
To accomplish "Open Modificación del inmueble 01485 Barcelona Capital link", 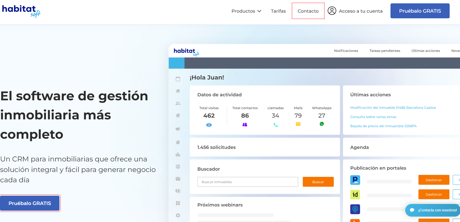I will tap(393, 108).
